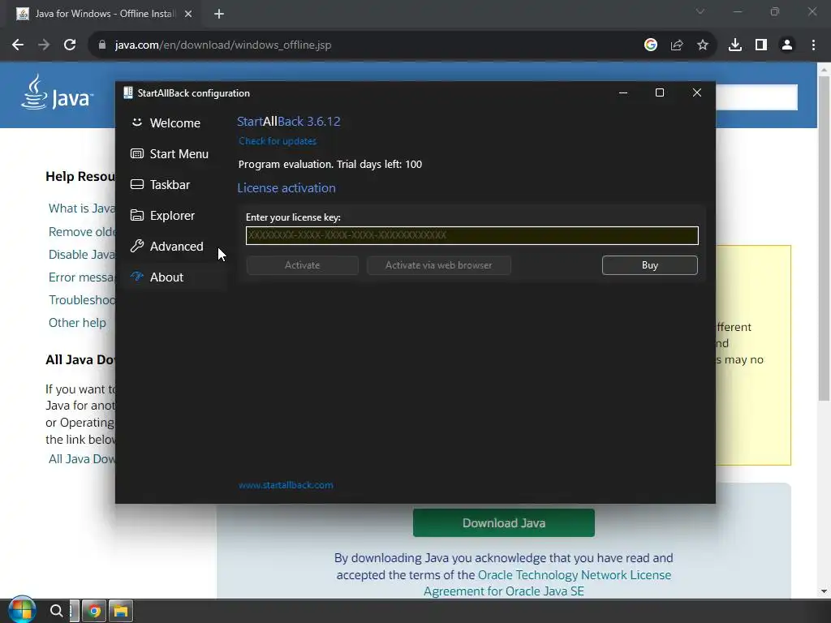Bookmark this page with star icon
Viewport: 831px width, 623px height.
pos(703,45)
